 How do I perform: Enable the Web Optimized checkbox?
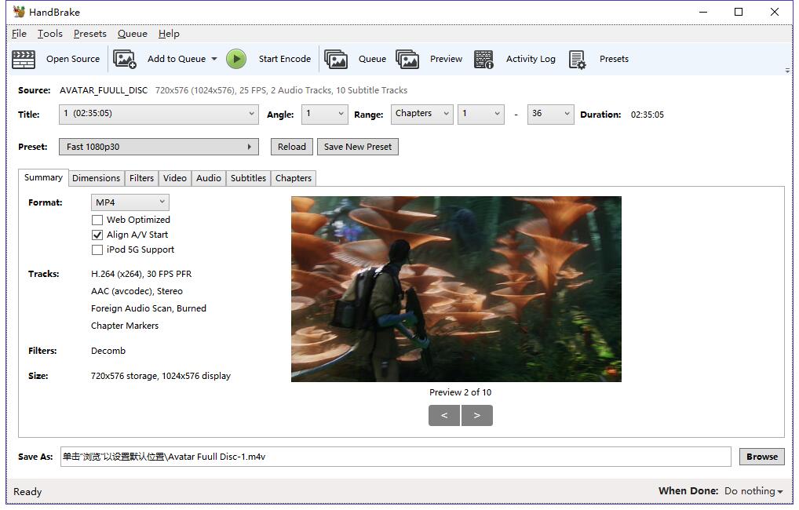click(x=97, y=220)
